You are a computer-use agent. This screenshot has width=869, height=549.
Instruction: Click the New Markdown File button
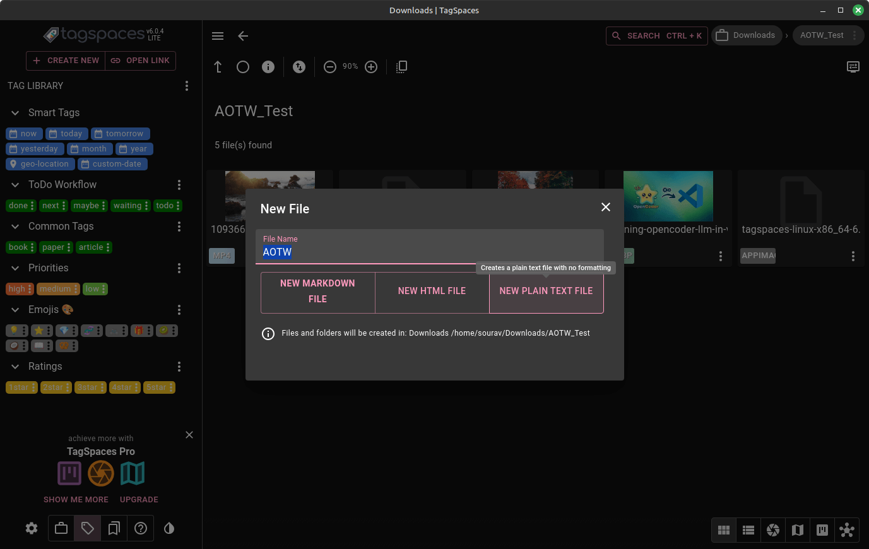[317, 291]
